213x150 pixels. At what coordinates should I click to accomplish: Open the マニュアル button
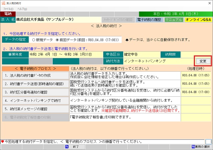(x=174, y=20)
